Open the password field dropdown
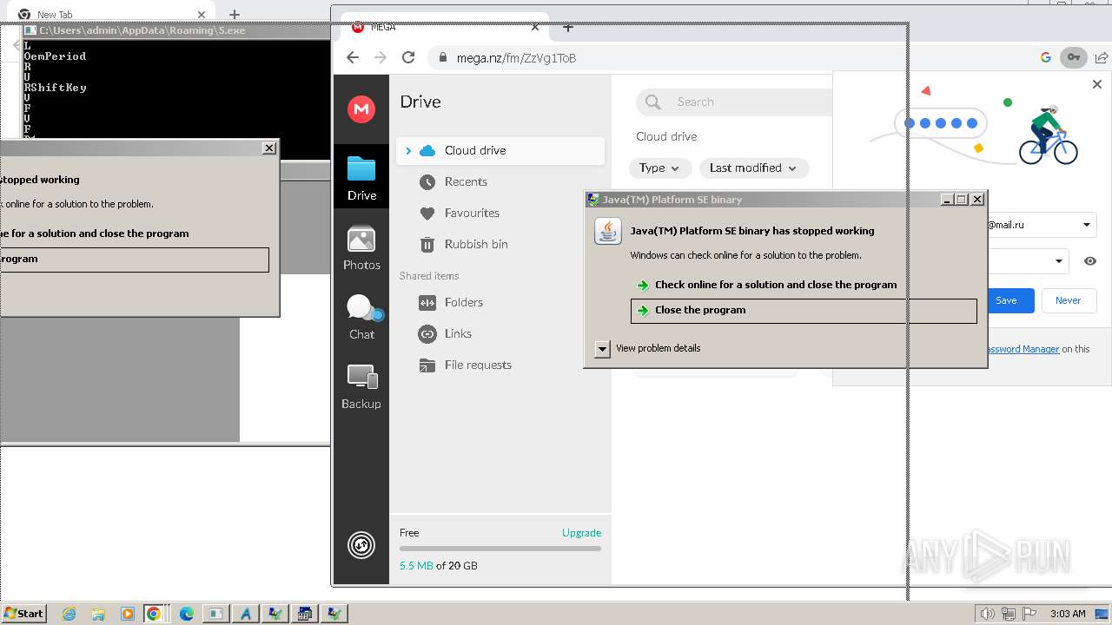 click(x=1059, y=260)
